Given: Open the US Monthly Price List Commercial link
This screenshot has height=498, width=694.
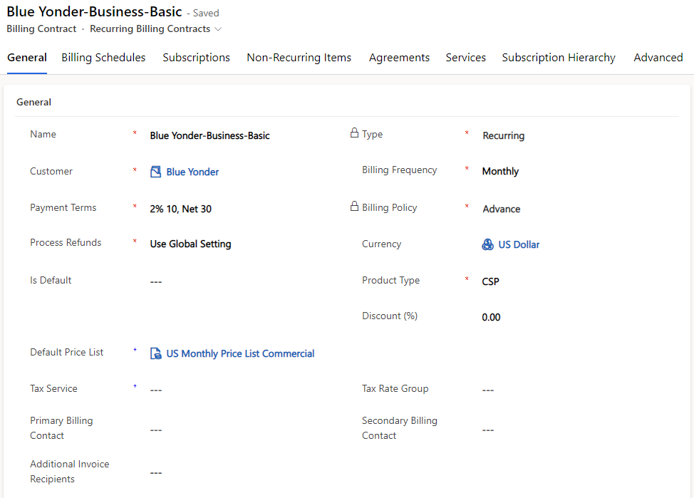Looking at the screenshot, I should pos(240,353).
